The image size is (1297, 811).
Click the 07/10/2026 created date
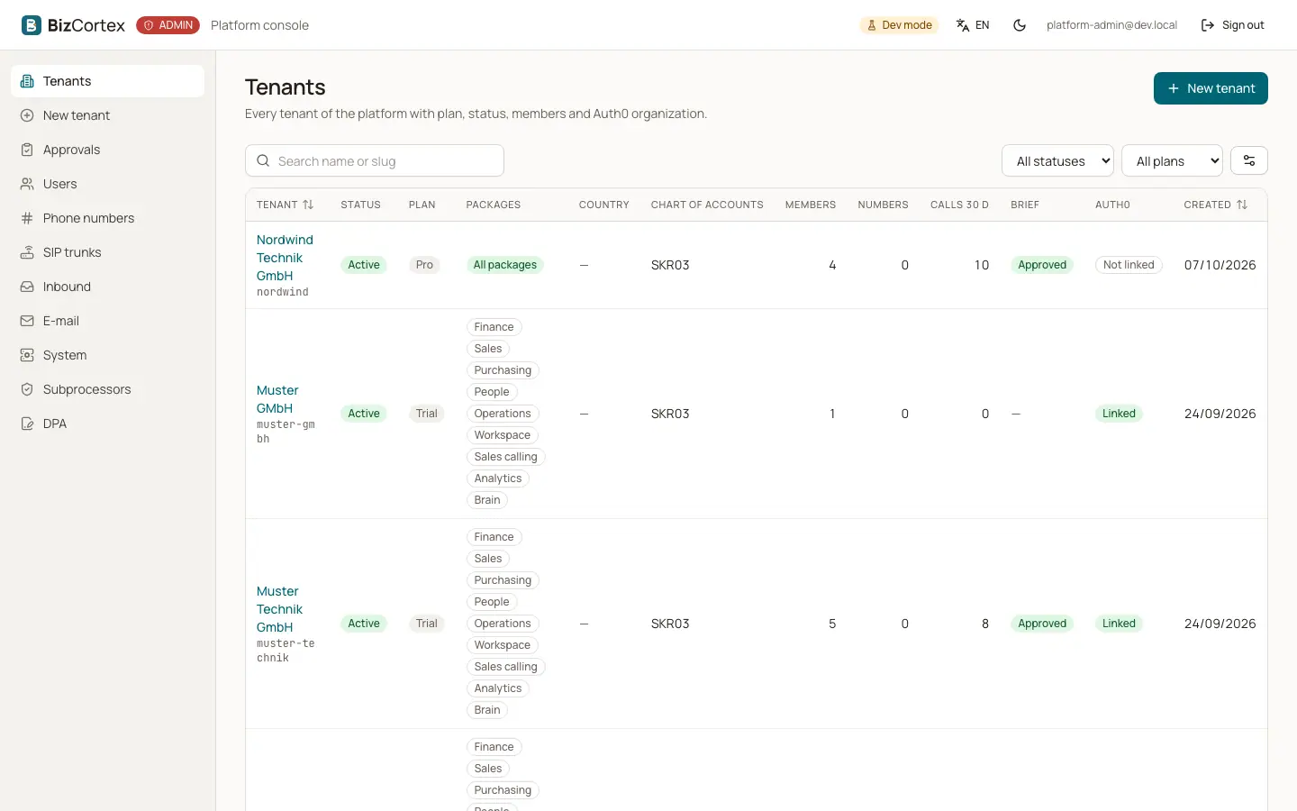point(1220,265)
